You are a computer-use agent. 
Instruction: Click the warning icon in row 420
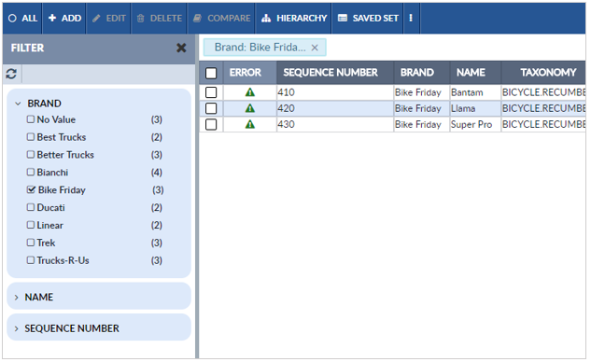point(250,108)
